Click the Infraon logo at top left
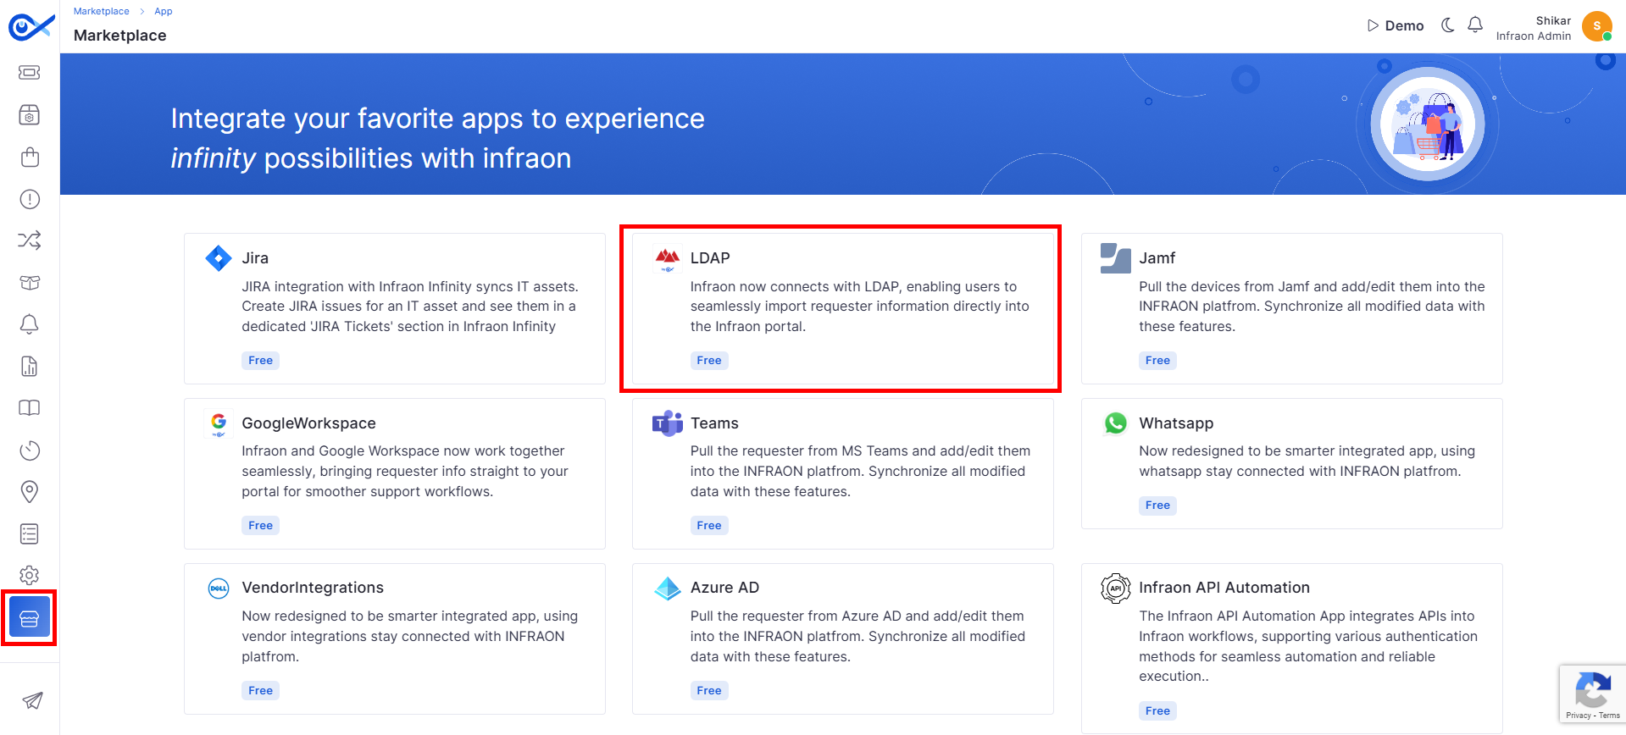 pyautogui.click(x=31, y=27)
